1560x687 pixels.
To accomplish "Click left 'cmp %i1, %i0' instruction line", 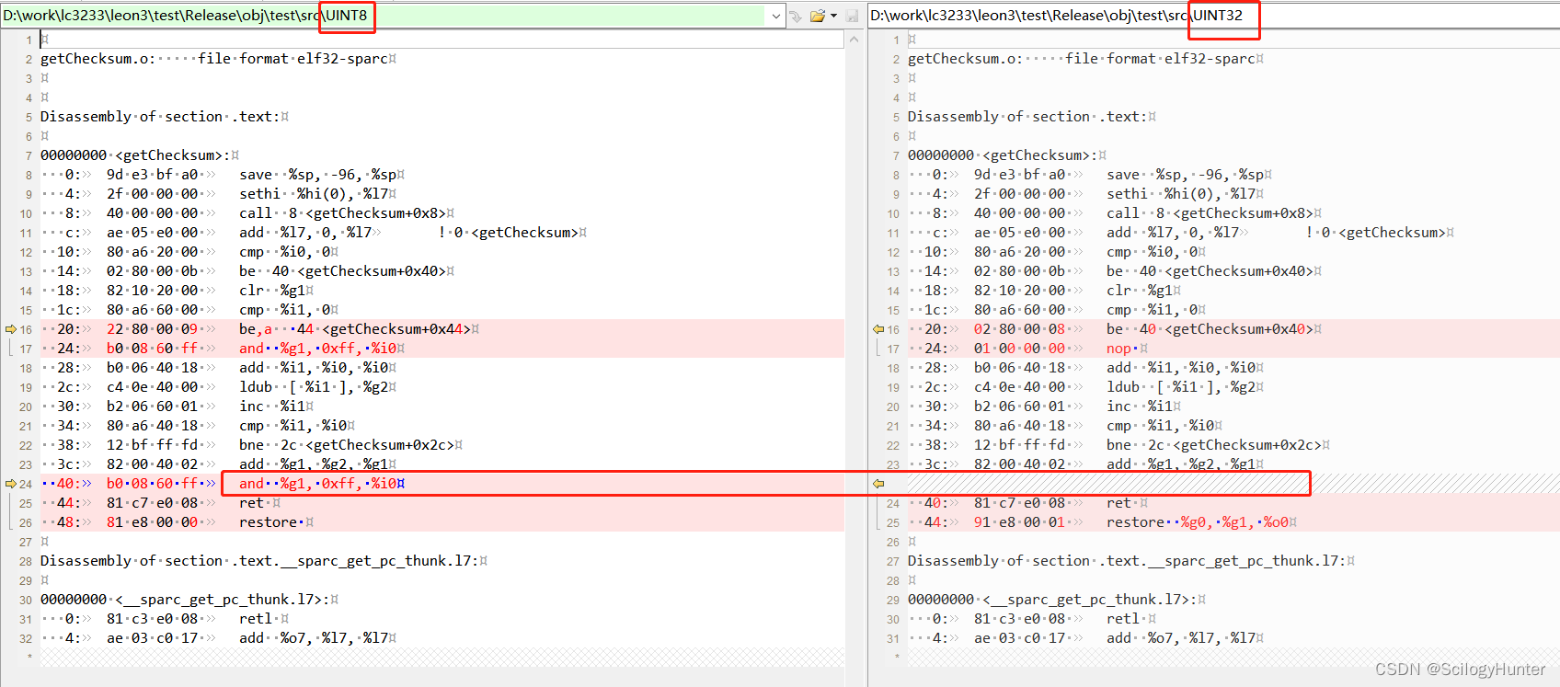I will click(297, 426).
